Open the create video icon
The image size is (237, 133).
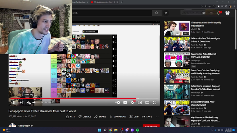[x=204, y=13]
